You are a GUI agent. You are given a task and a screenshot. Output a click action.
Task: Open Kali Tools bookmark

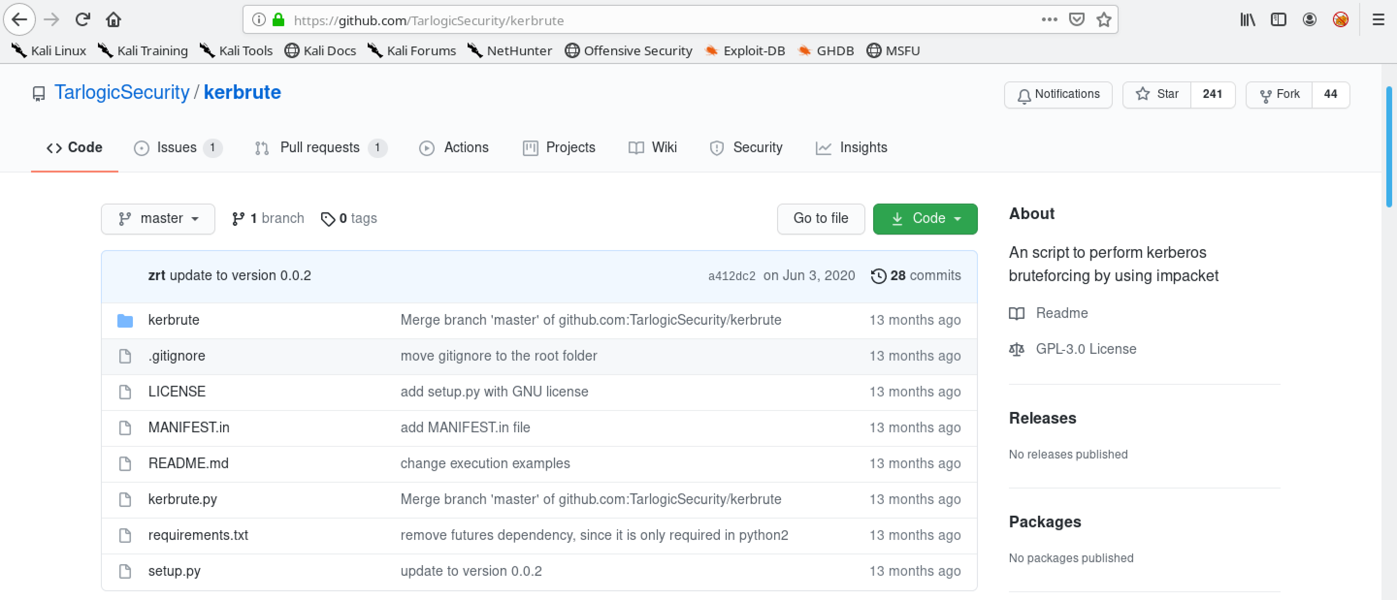[236, 50]
